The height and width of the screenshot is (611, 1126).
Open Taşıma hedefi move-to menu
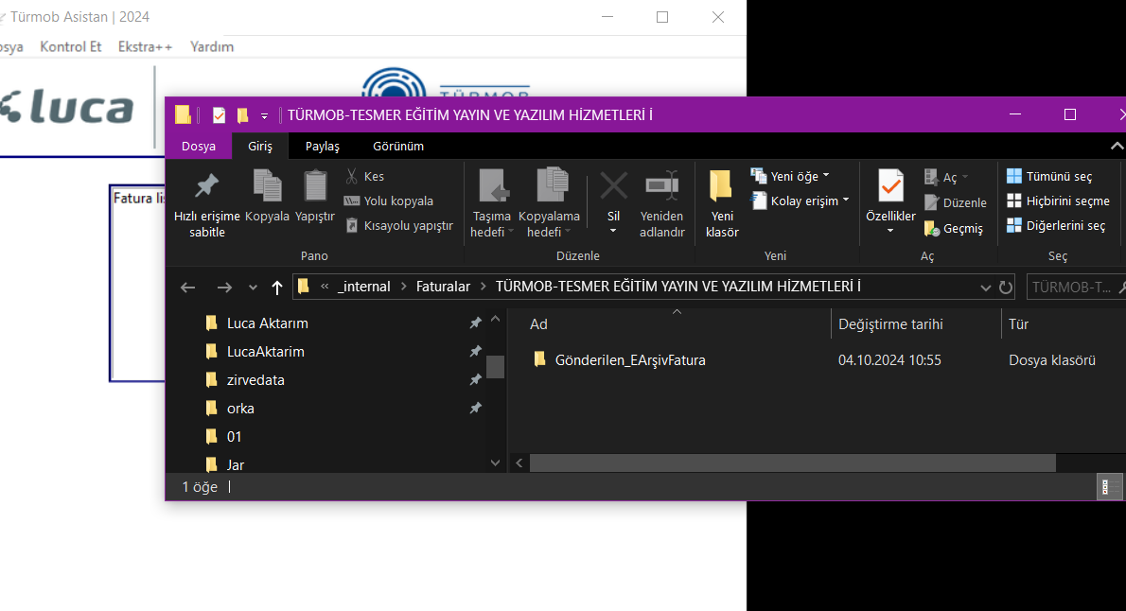tap(492, 204)
